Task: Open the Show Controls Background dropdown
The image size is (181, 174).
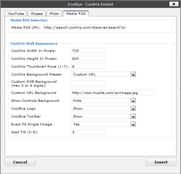Action: click(104, 100)
